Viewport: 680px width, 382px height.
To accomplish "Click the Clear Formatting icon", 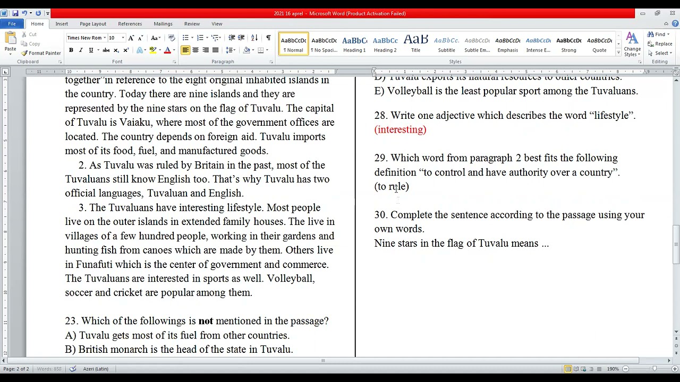I will 171,38.
